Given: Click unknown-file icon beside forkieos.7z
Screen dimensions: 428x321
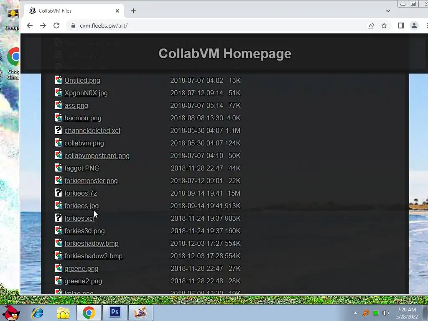Looking at the screenshot, I should (x=59, y=193).
